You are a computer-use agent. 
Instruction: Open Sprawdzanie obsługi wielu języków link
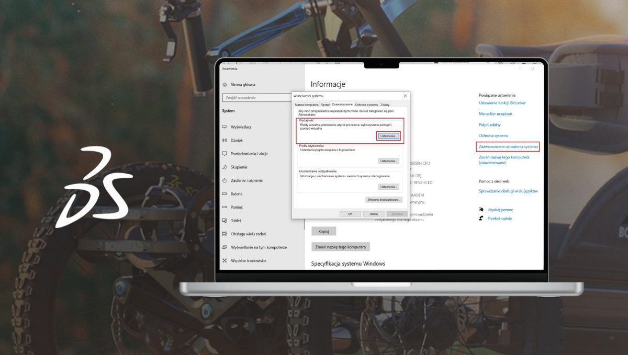coord(508,191)
